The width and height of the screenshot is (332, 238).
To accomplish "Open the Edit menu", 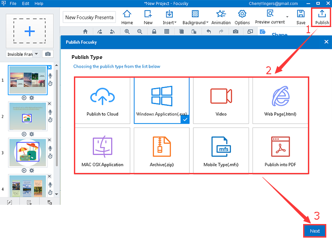I will (25, 3).
